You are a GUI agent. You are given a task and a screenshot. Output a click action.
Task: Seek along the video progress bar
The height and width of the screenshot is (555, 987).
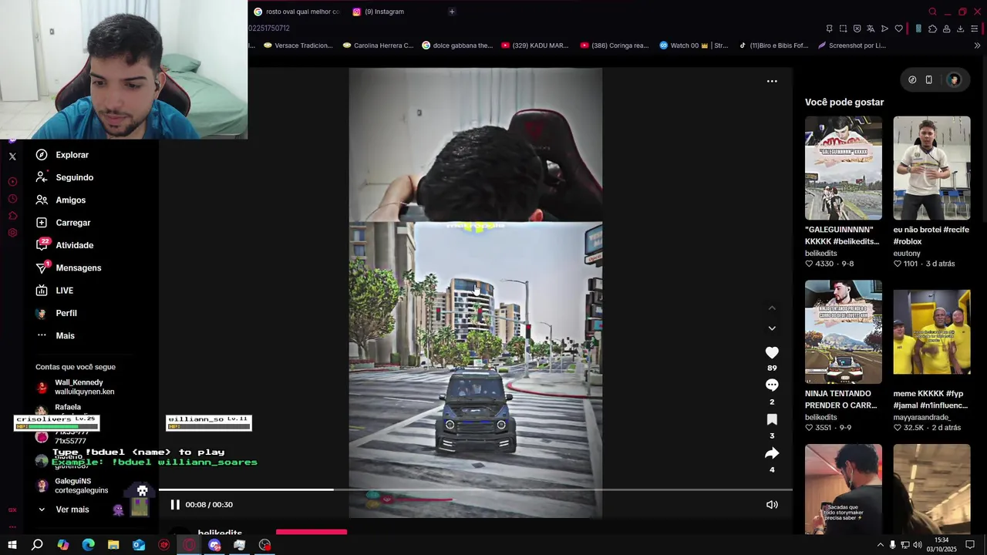(x=475, y=489)
